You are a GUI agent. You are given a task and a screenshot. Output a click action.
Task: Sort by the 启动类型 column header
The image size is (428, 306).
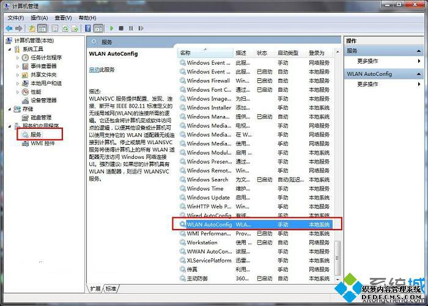click(x=290, y=53)
